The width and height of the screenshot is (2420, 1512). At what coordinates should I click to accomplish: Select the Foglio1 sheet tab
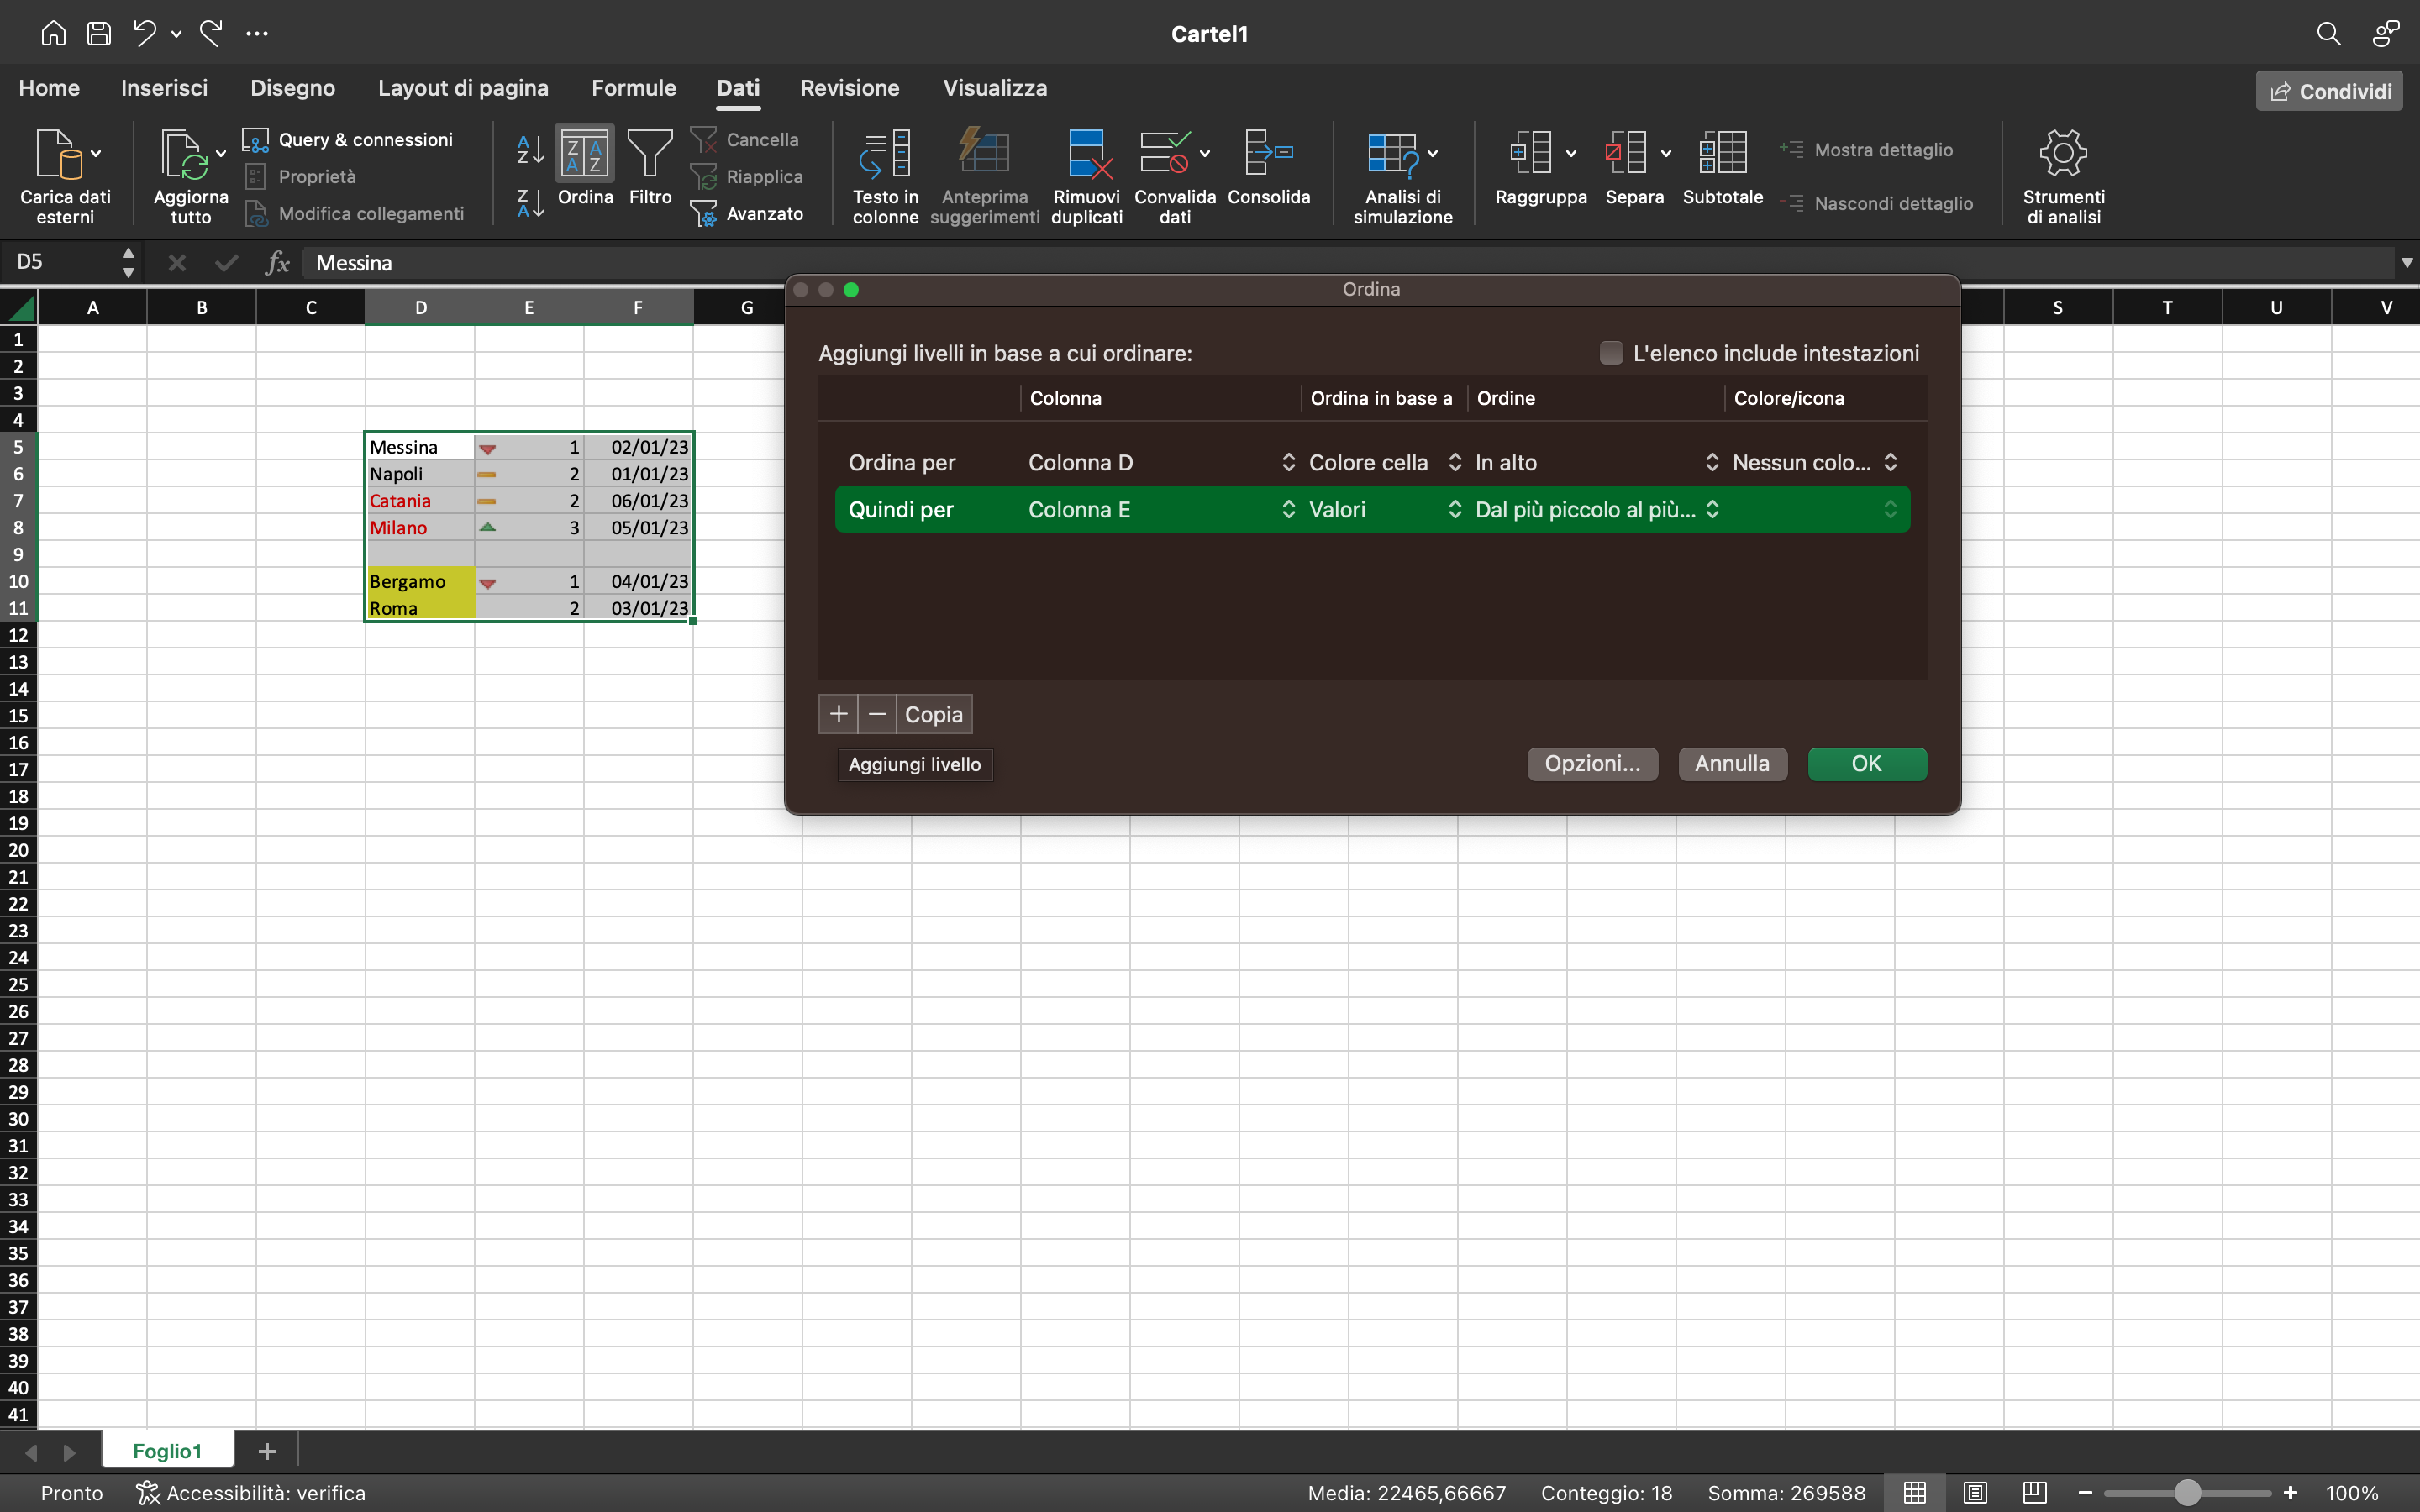pyautogui.click(x=167, y=1450)
